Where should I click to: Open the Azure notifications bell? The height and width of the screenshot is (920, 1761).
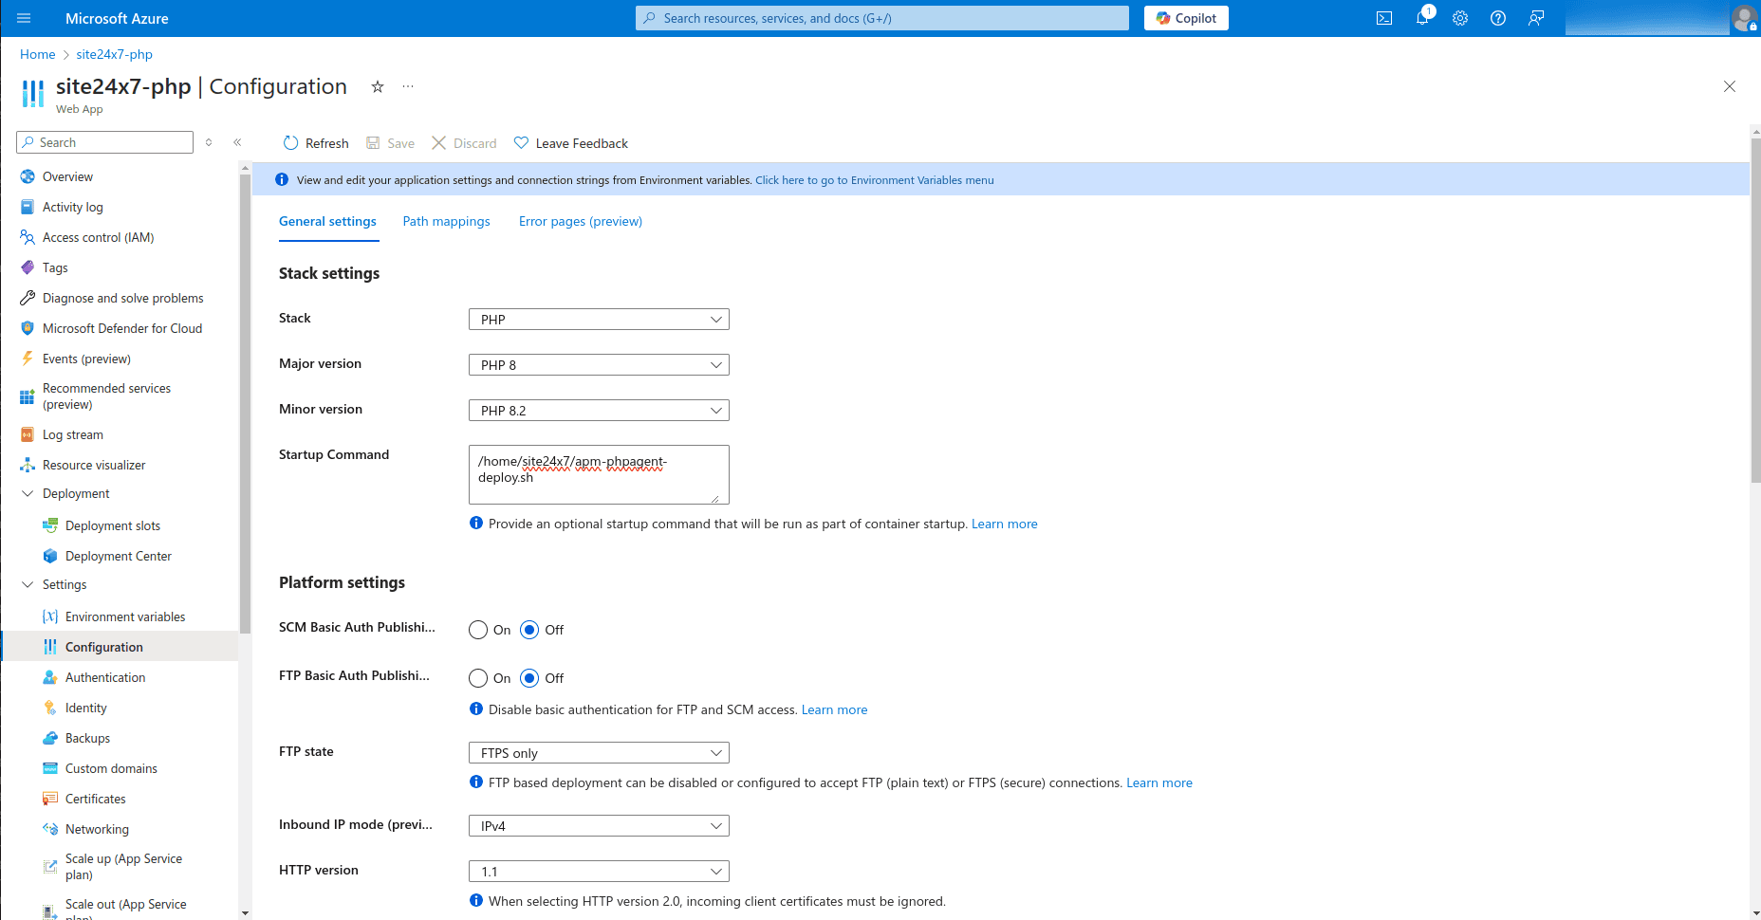click(x=1422, y=18)
